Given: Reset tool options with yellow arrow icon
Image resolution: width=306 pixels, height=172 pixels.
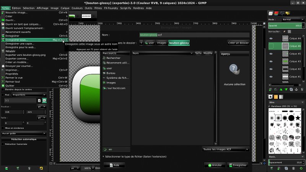Looking at the screenshot, I should click(x=41, y=168).
